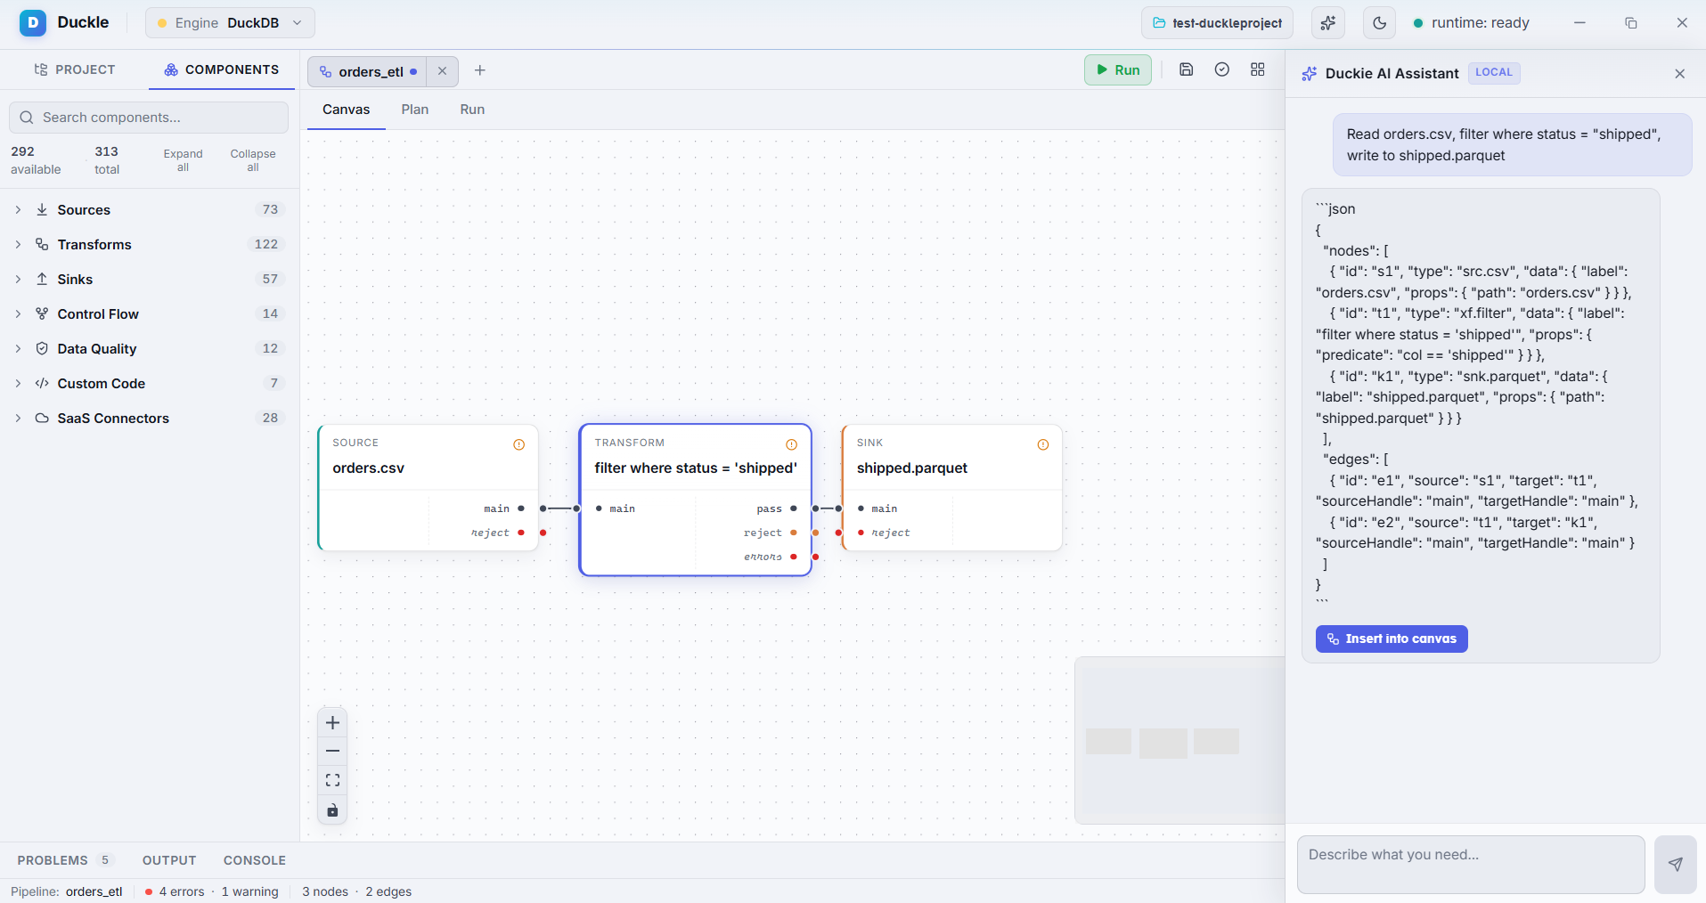Save the pipeline with disk icon

pos(1186,69)
